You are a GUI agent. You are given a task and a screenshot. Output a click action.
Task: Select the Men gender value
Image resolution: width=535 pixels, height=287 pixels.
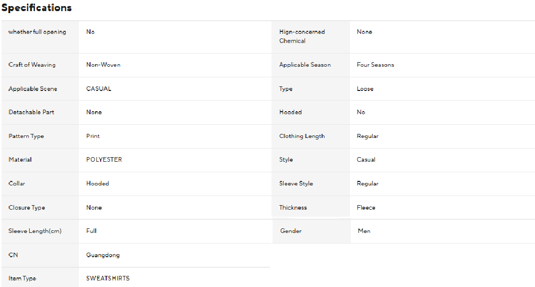pos(364,231)
